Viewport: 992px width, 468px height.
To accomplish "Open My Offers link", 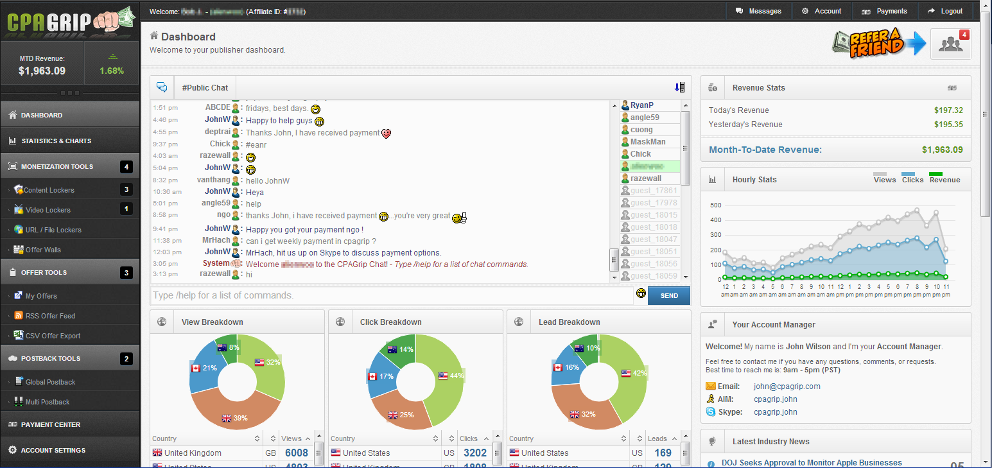I will tap(41, 296).
